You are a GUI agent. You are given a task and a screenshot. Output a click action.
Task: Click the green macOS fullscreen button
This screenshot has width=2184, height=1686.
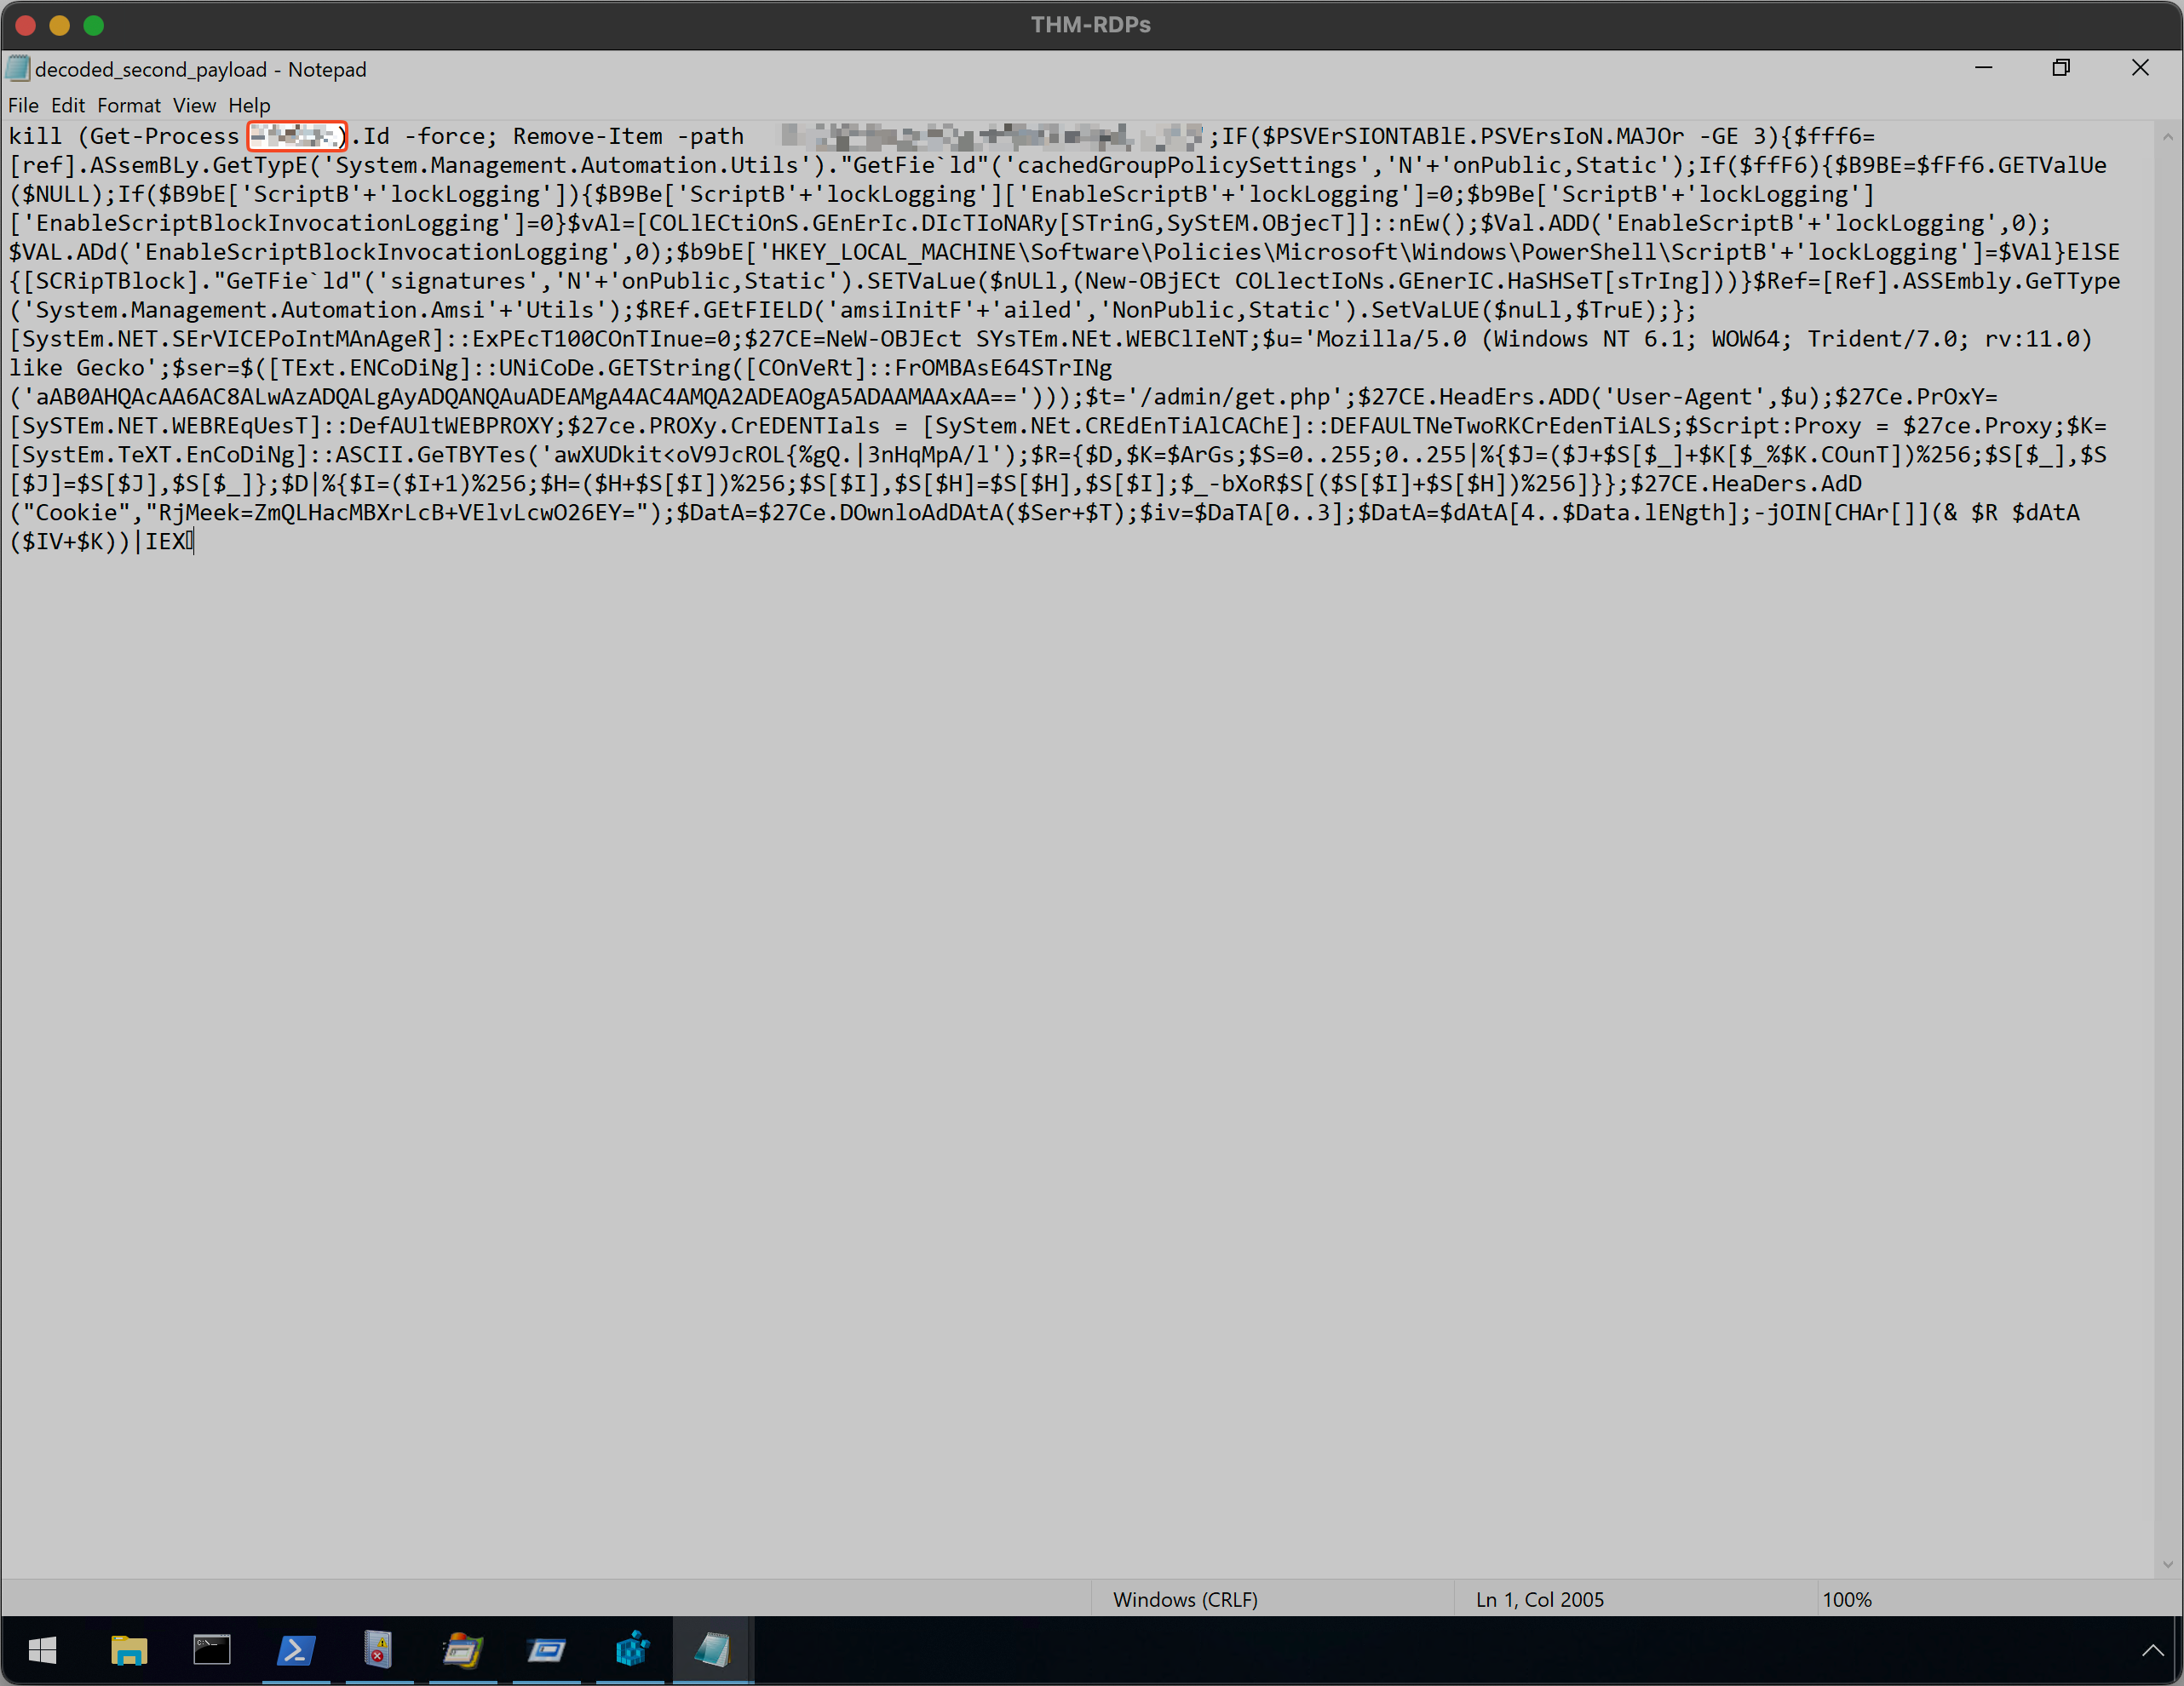coord(94,25)
